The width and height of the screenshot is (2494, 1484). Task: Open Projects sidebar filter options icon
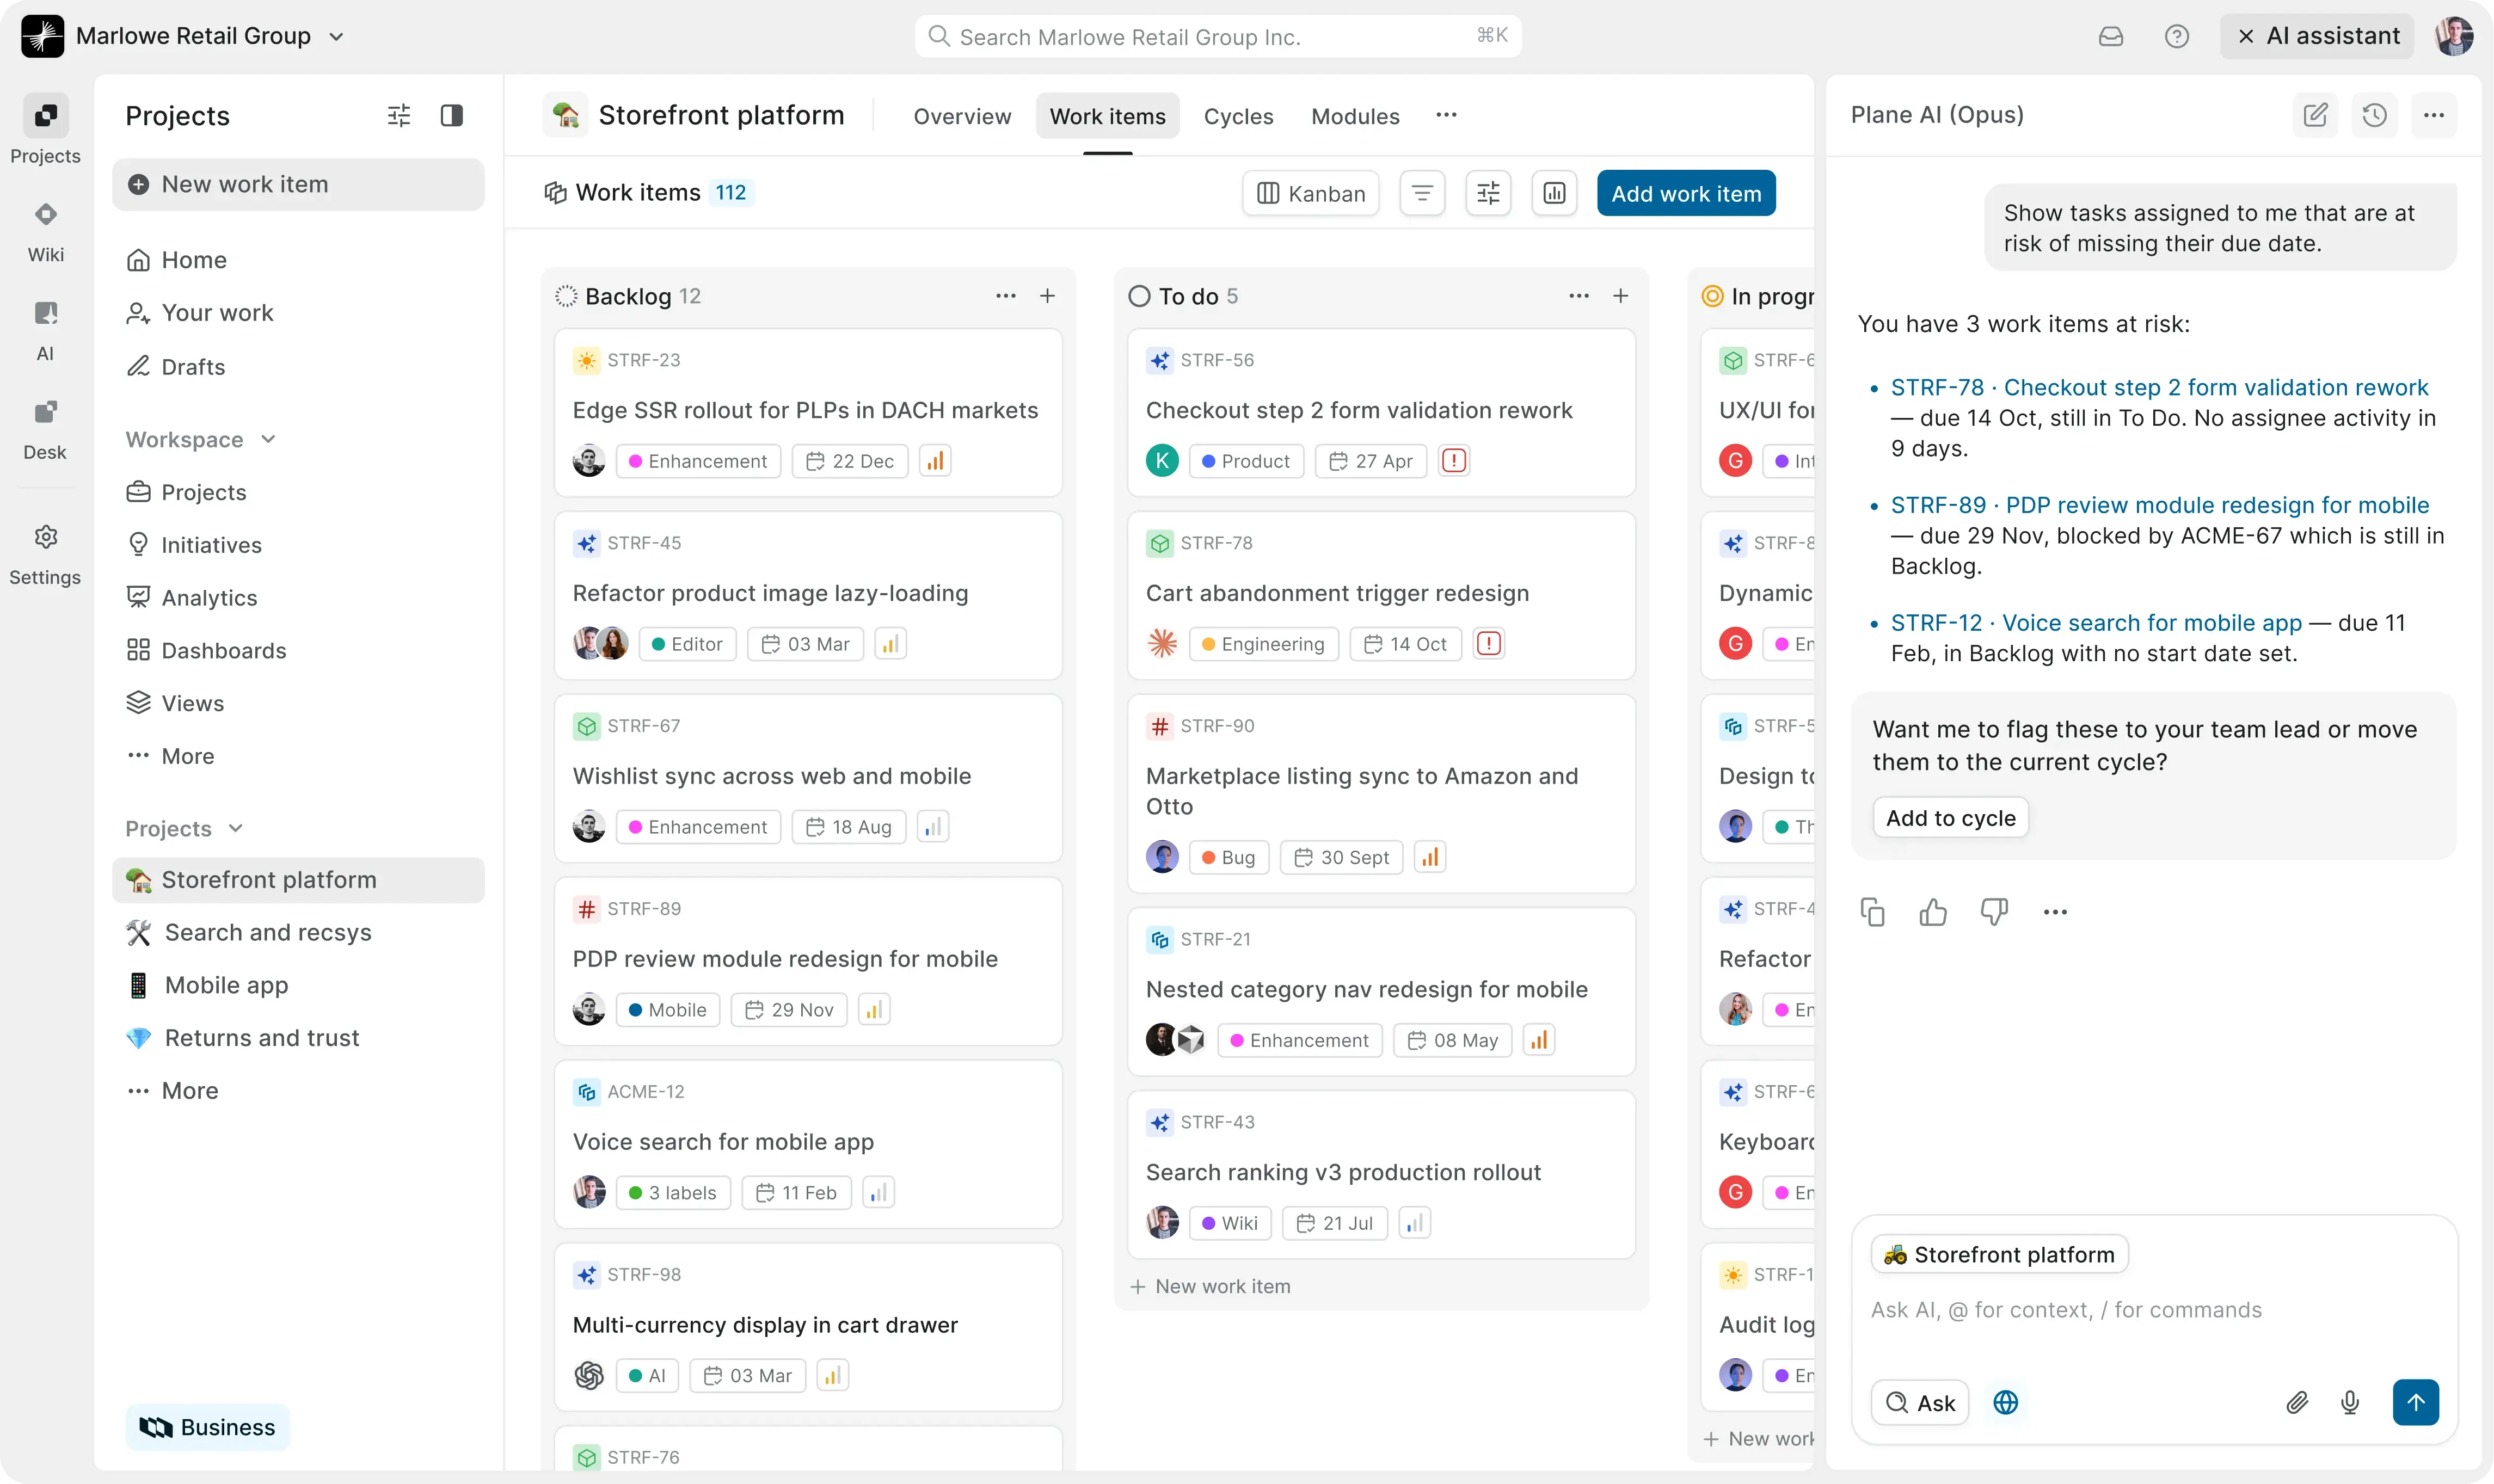[399, 116]
